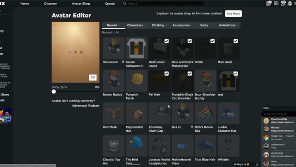
Task: Toggle the 3D avatar view button
Action: pyautogui.click(x=92, y=77)
